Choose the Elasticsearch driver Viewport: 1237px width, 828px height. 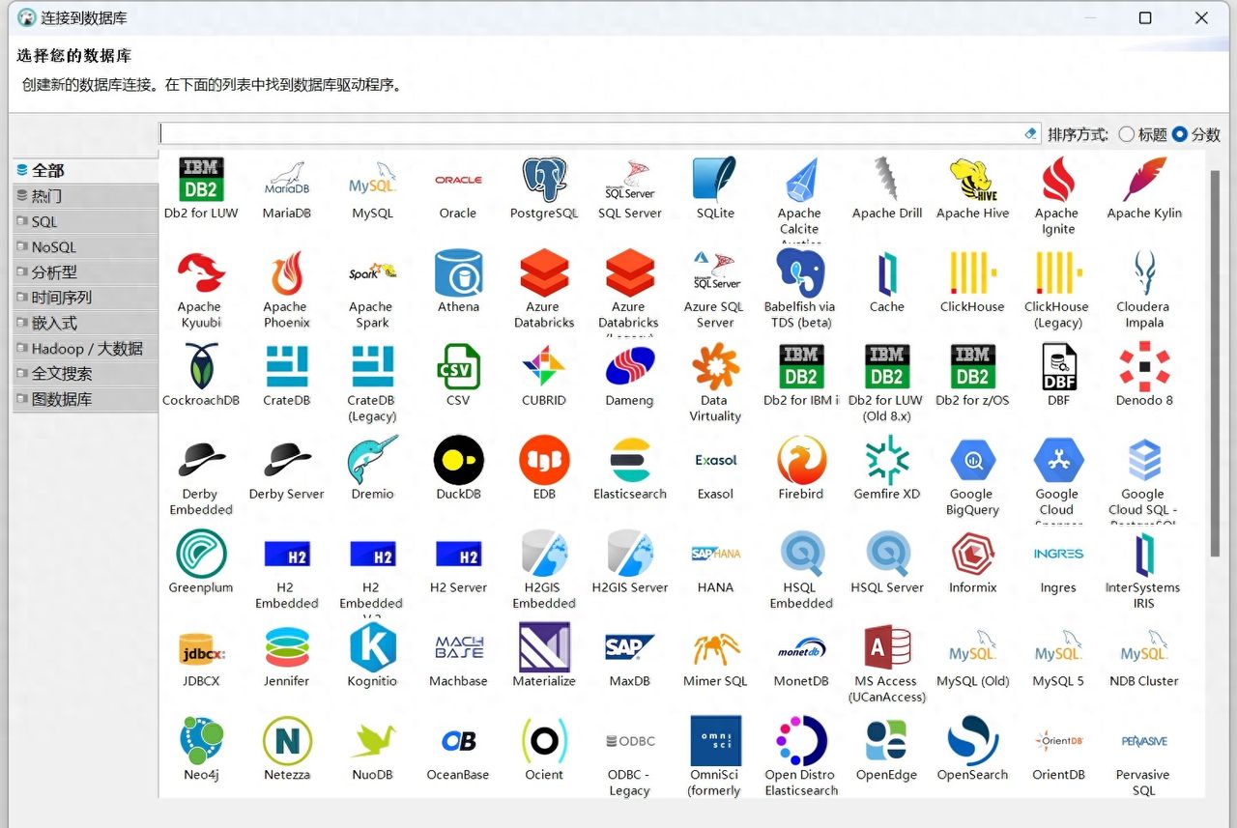[x=629, y=461]
